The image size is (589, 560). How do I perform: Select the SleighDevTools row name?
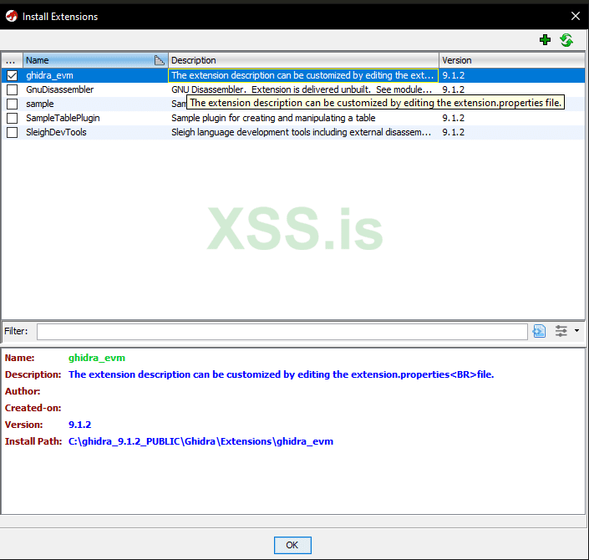[x=56, y=133]
